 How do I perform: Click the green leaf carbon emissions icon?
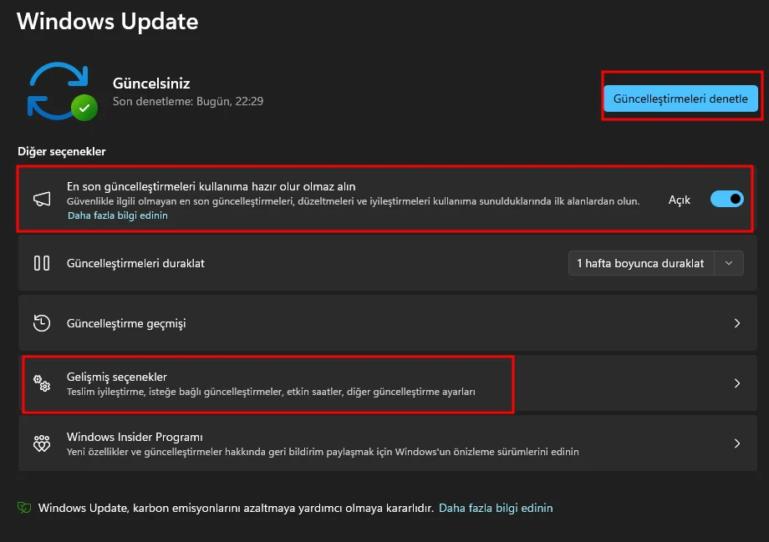pyautogui.click(x=24, y=508)
